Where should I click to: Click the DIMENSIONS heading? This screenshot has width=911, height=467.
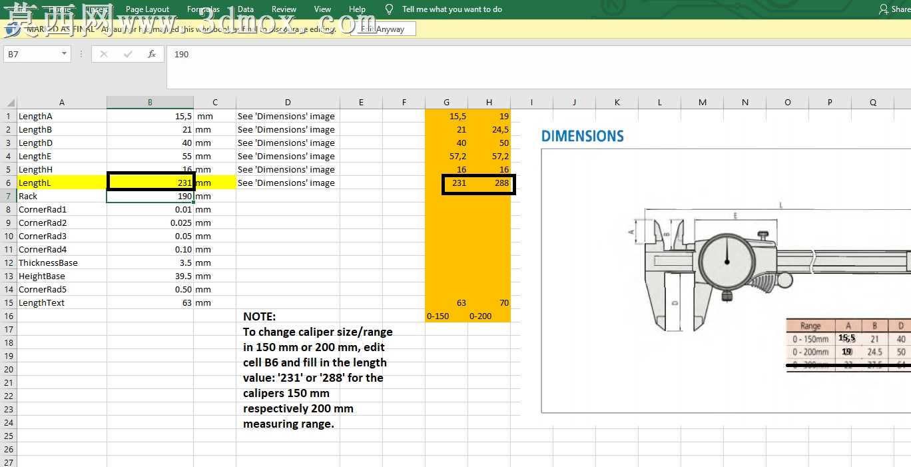tap(583, 136)
